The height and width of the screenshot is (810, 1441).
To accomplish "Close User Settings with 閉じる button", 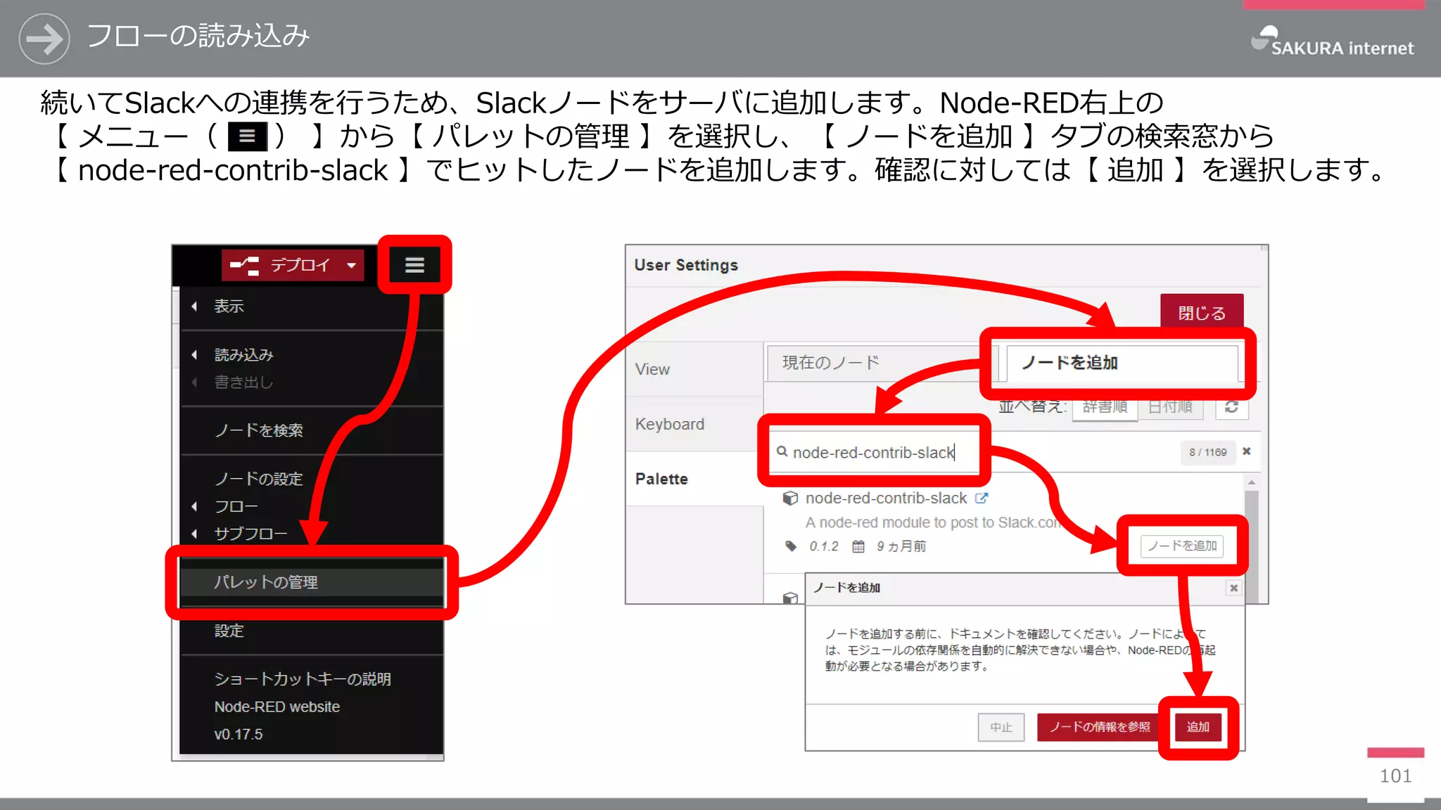I will 1202,311.
